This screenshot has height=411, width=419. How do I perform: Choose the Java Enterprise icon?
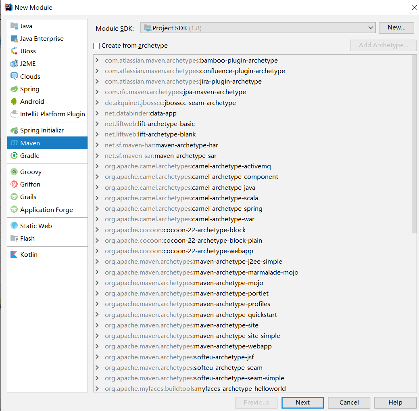coord(14,38)
